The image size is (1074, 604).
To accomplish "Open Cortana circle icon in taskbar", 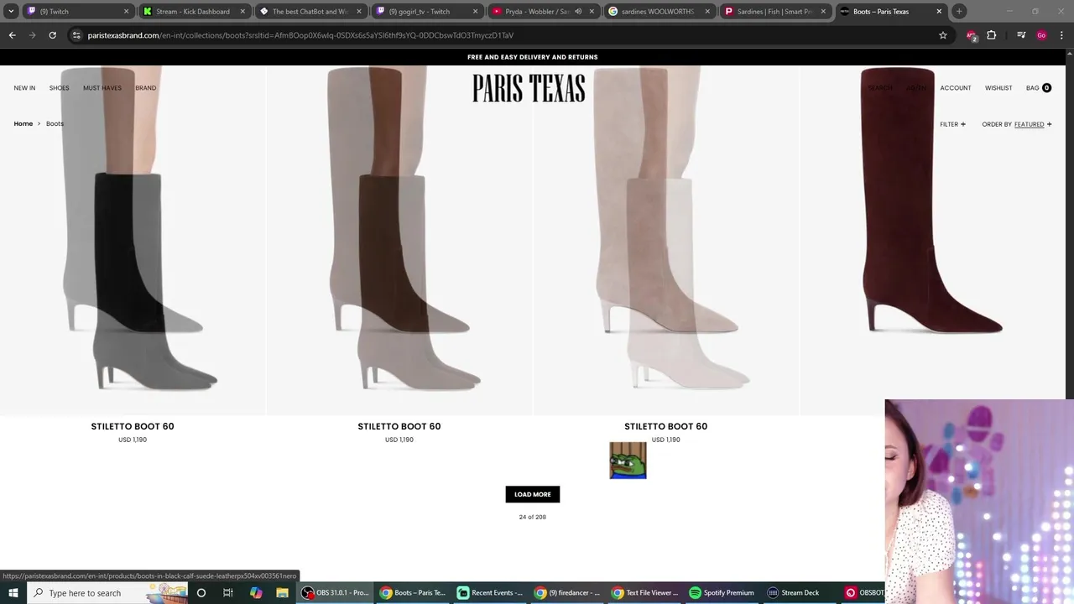I will click(x=201, y=592).
